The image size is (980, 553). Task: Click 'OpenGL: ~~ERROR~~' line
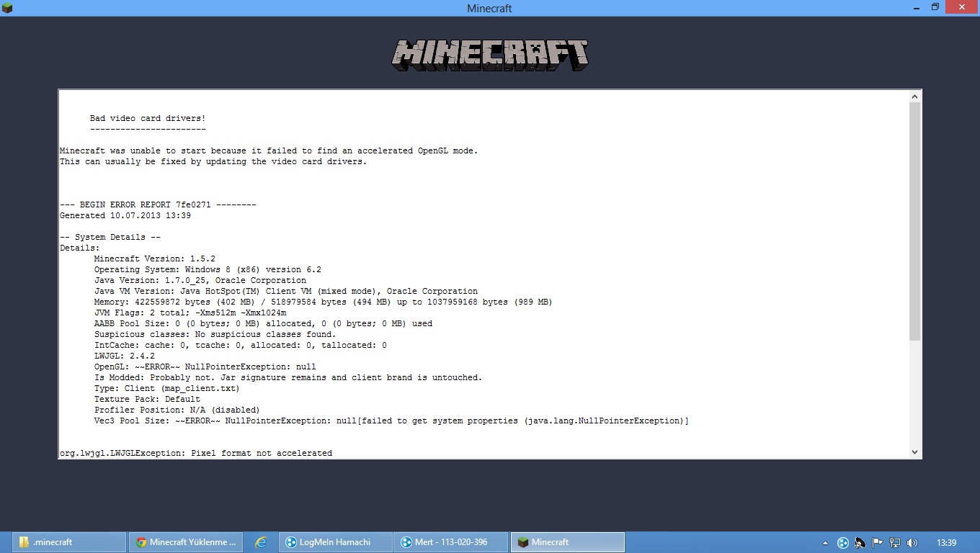(x=205, y=367)
